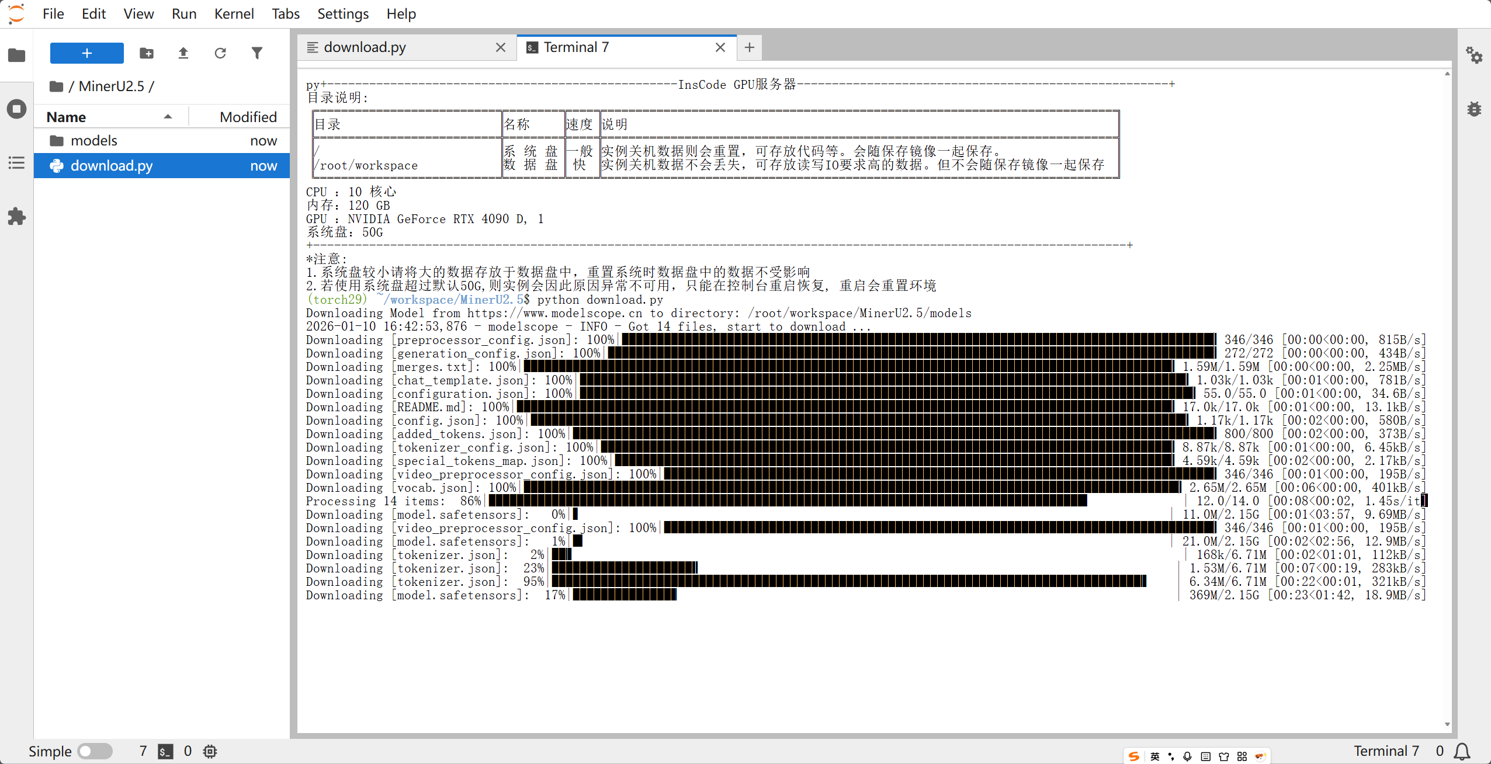Screen dimensions: 1491x764
Task: Open the Debugger panel bug icon
Action: click(1473, 109)
